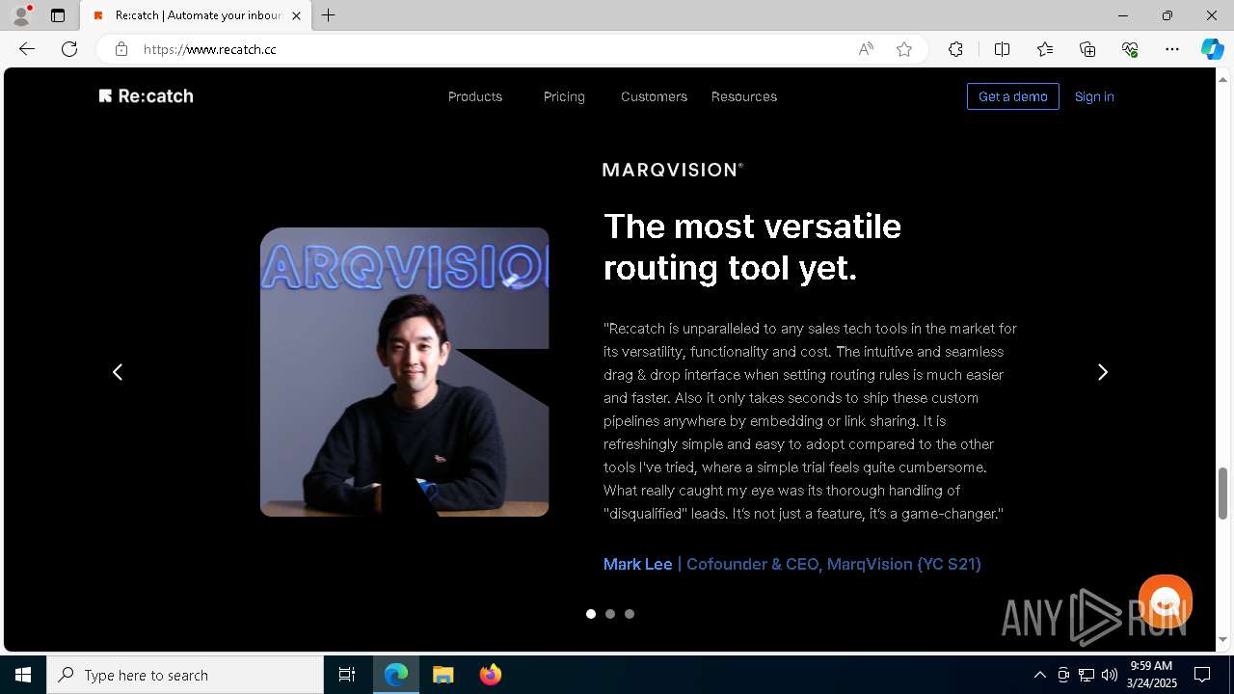
Task: Open the Copilot sidebar
Action: point(1212,49)
